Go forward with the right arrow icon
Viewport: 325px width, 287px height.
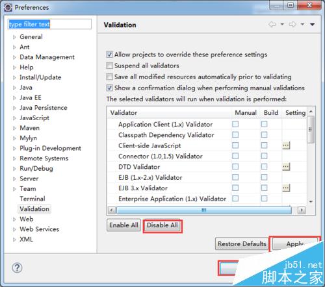[292, 24]
